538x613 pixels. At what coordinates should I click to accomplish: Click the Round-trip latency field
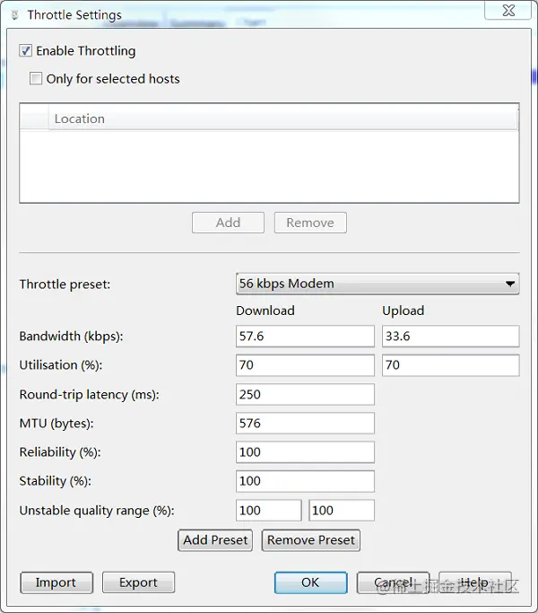[305, 395]
